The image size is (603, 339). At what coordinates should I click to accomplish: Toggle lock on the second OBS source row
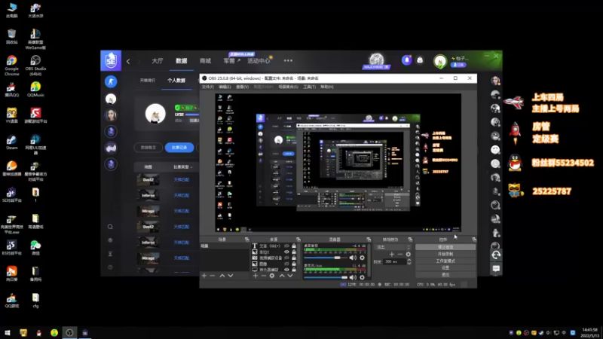click(x=294, y=252)
